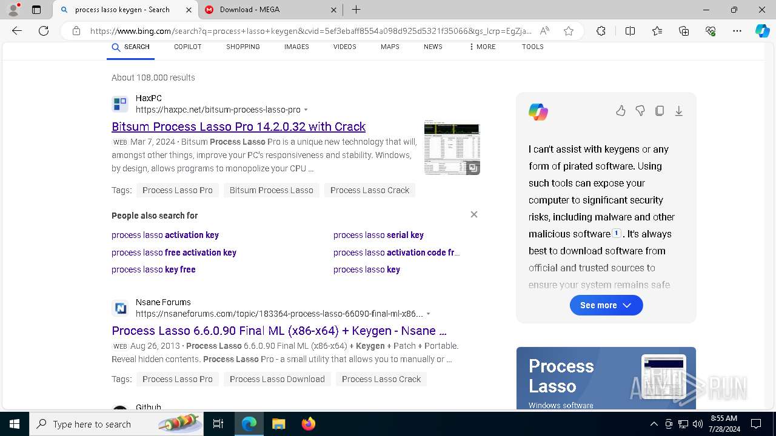This screenshot has height=436, width=776.
Task: Switch to the IMAGES tab
Action: 296,47
